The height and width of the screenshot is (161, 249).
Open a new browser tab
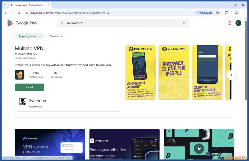tap(55, 5)
